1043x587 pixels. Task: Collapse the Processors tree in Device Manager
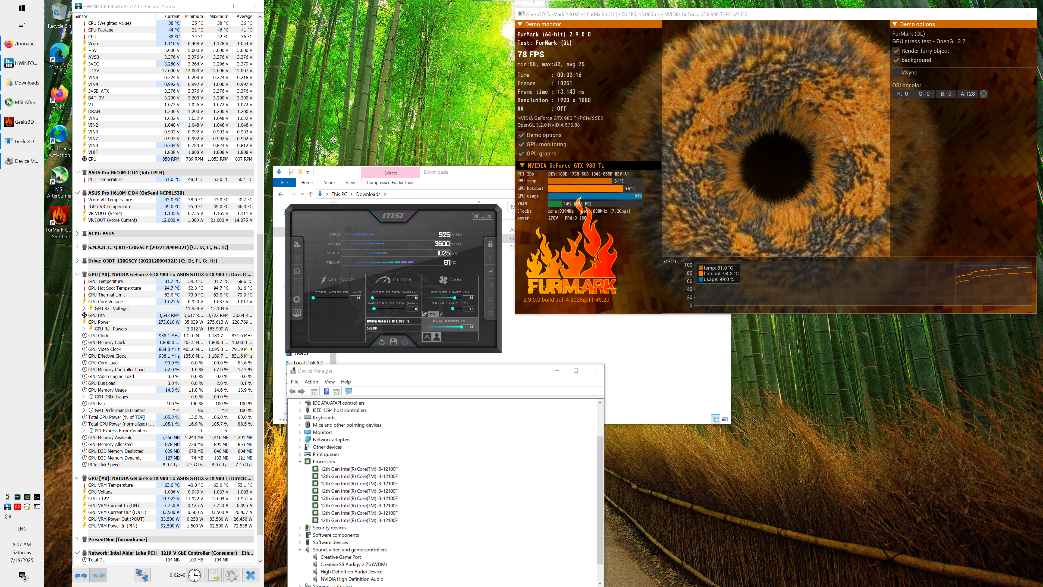coord(300,462)
